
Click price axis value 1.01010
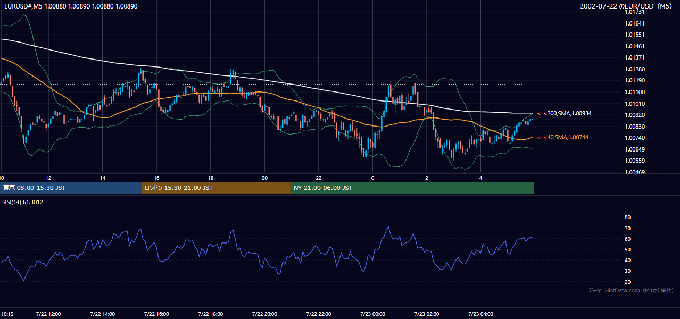[x=635, y=104]
